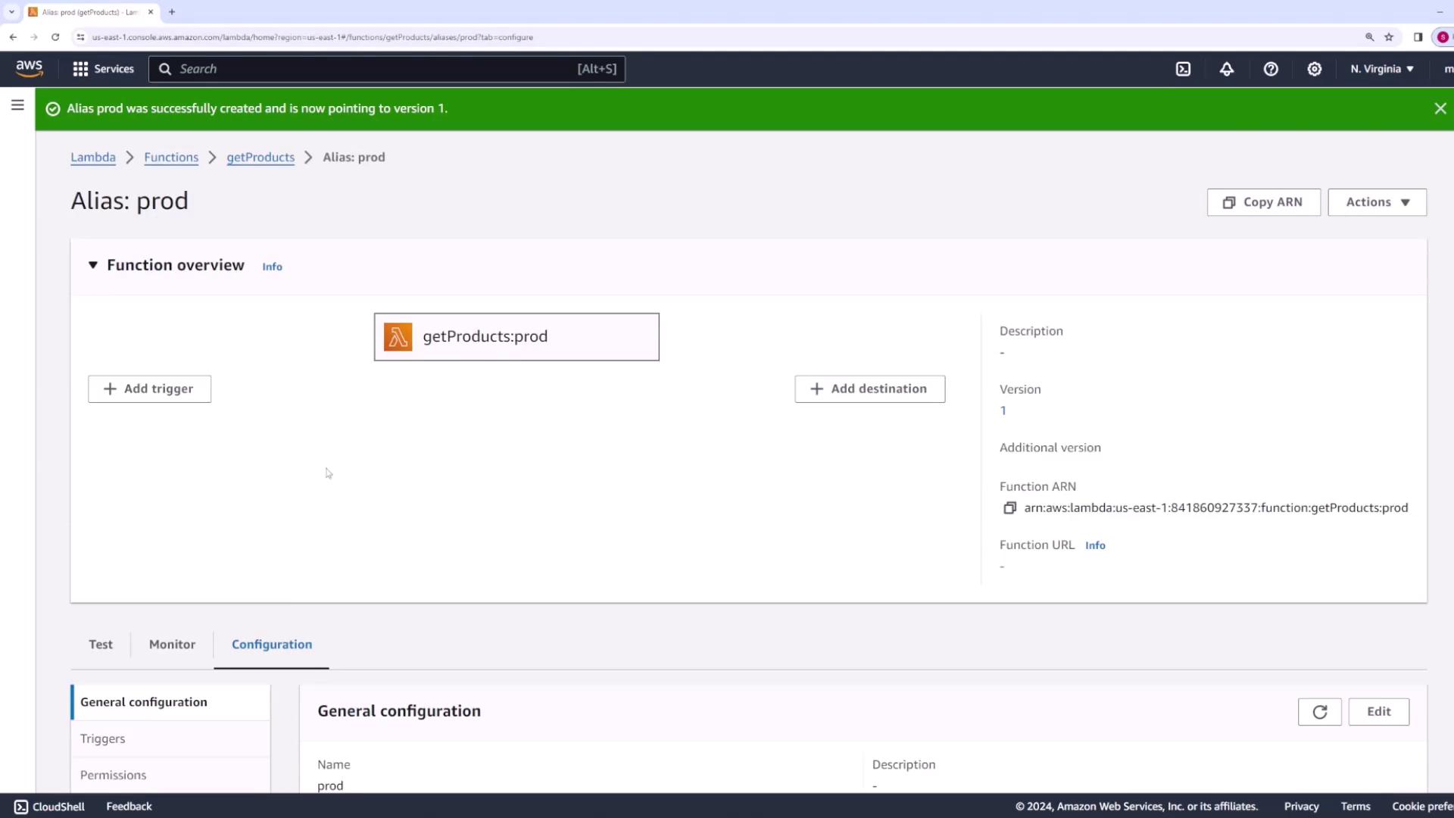This screenshot has width=1454, height=818.
Task: Open the Function overview Info link
Action: point(272,267)
